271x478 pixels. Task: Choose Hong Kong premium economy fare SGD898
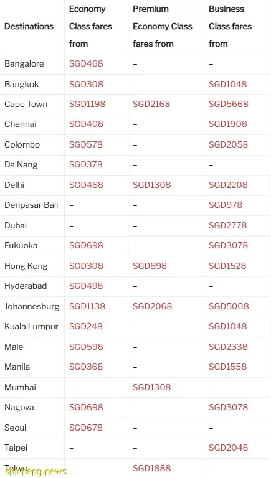150,266
